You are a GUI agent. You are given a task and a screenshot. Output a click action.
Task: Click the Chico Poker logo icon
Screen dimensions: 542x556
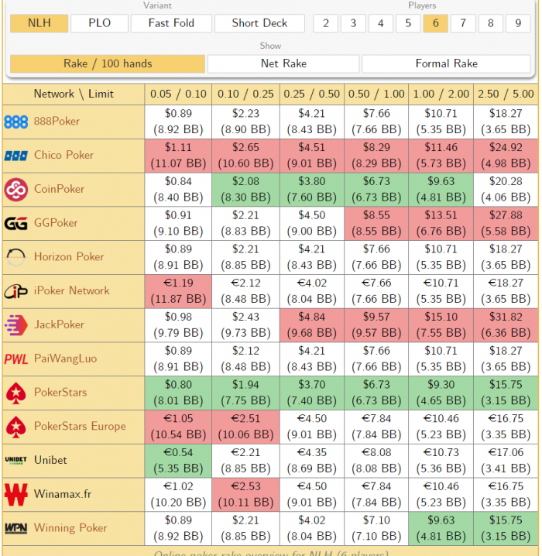[x=16, y=156]
